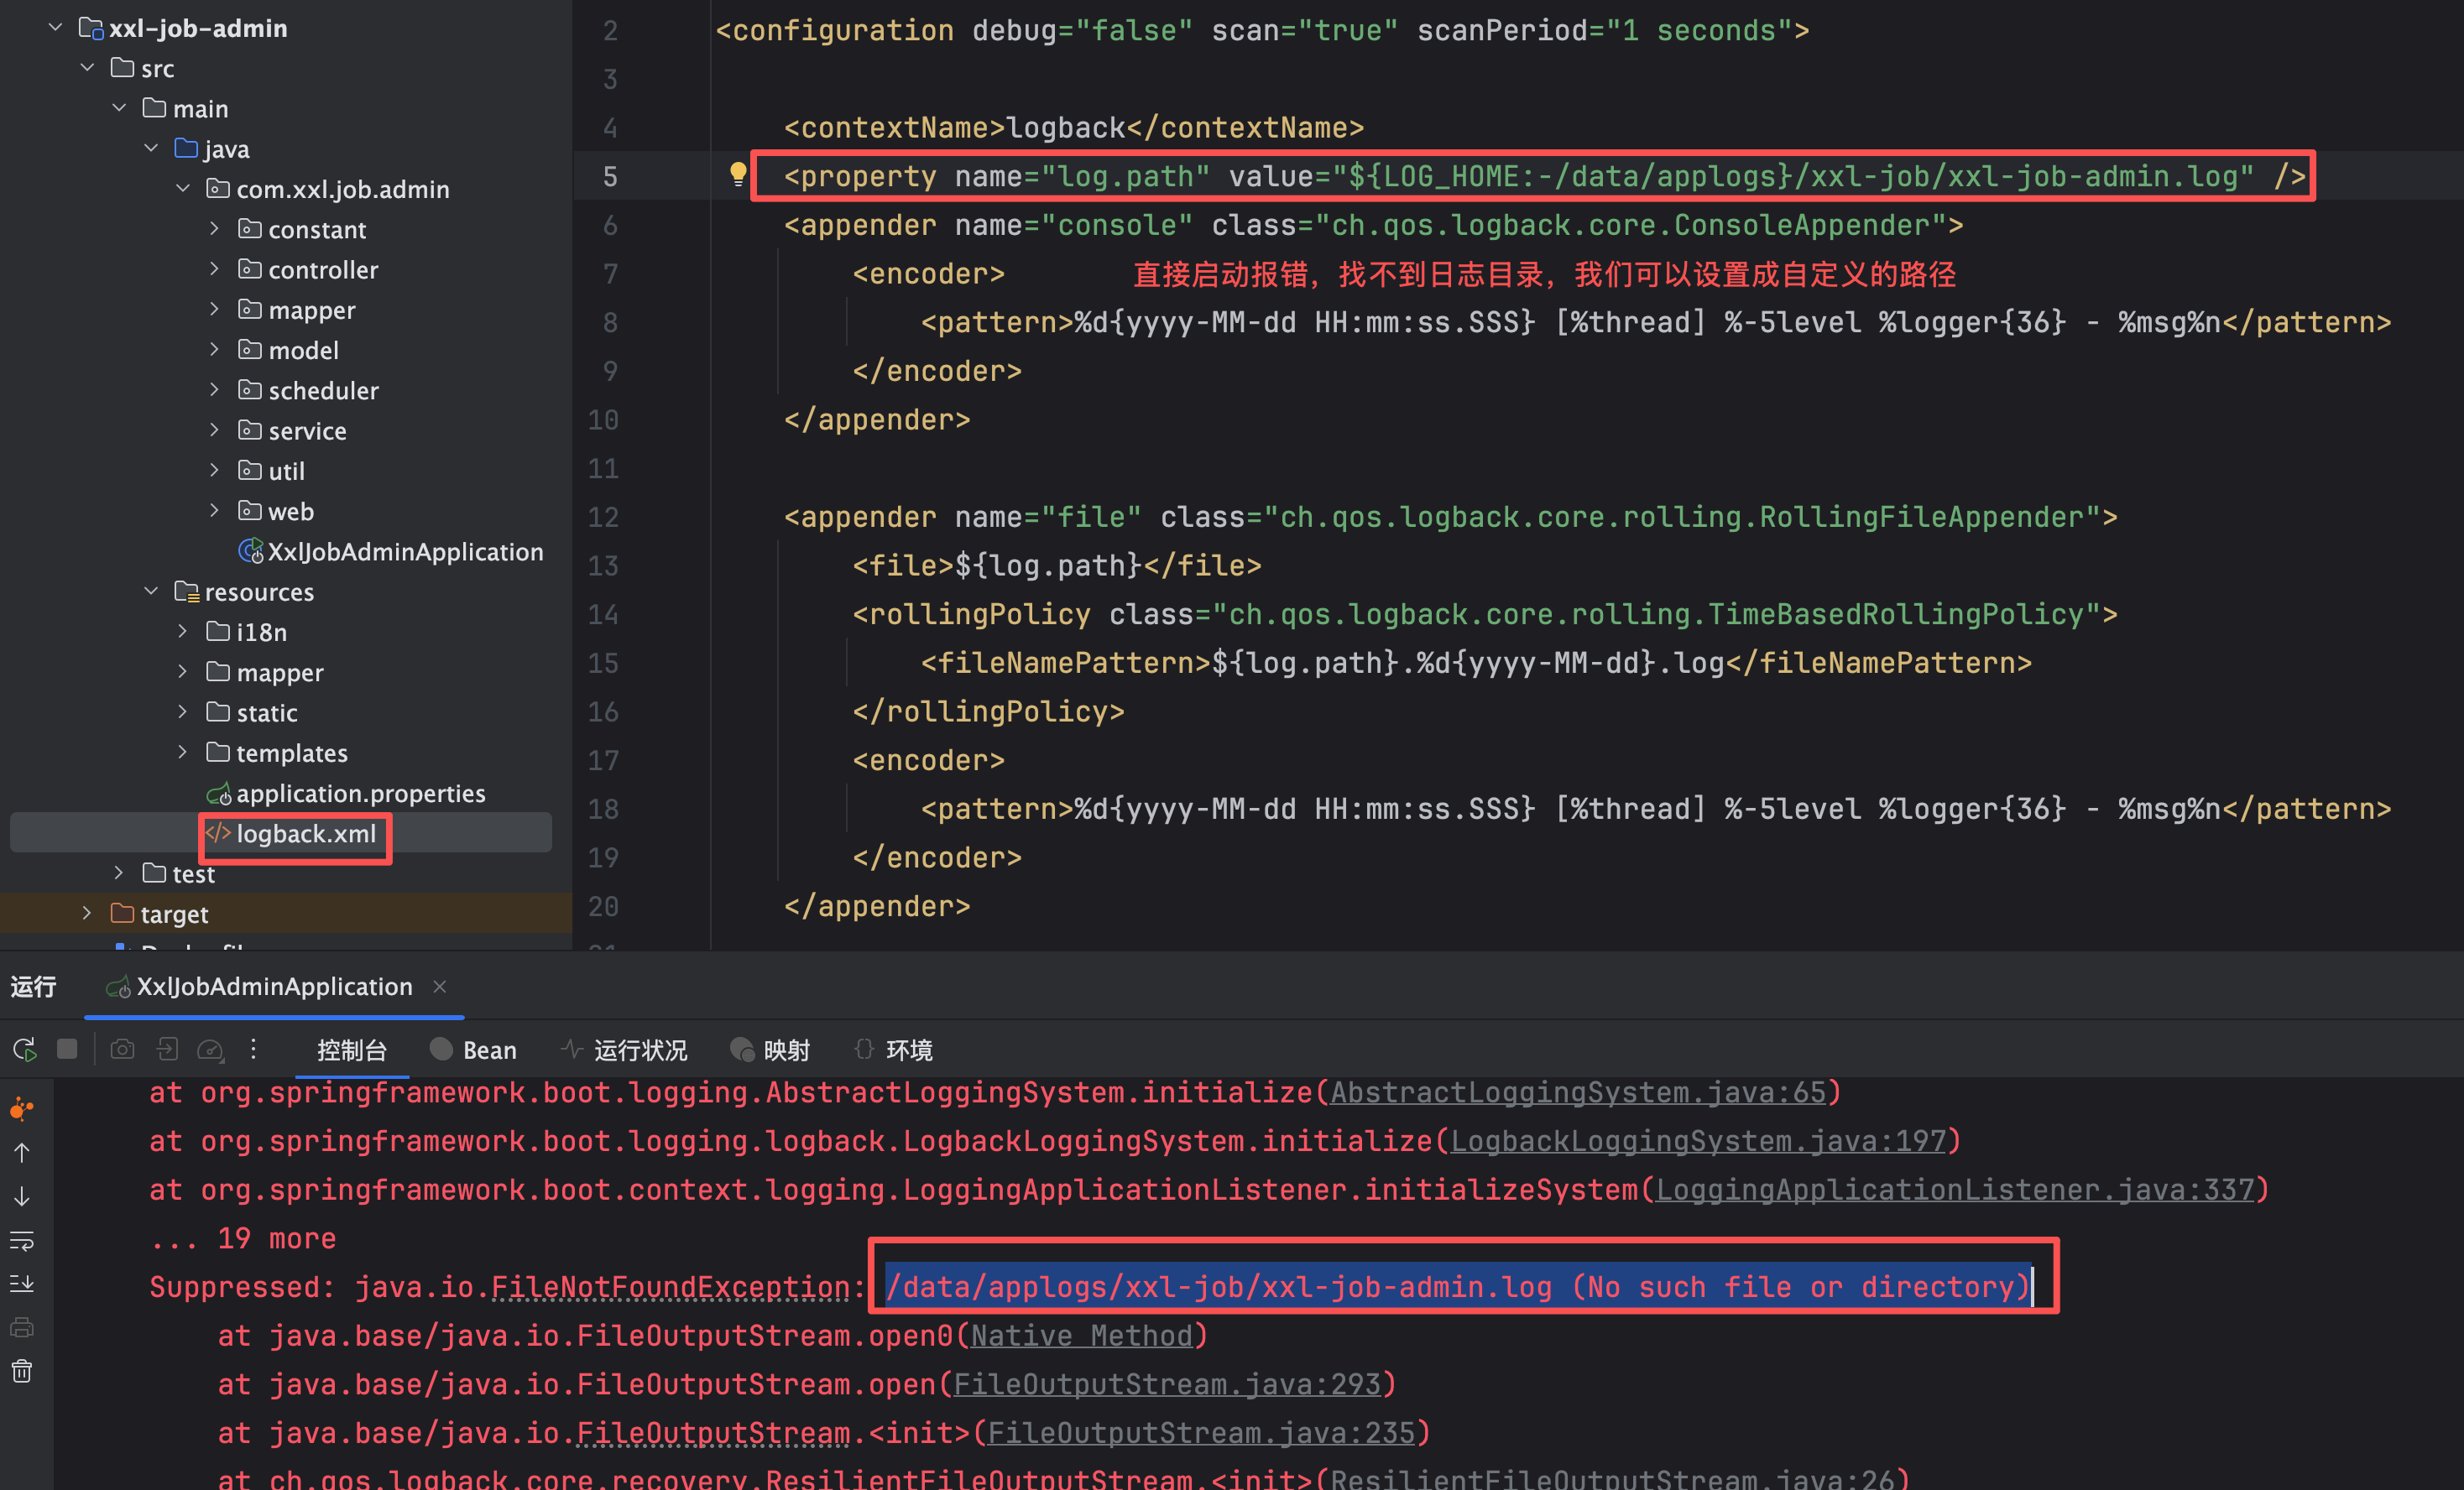This screenshot has width=2464, height=1490.
Task: Click the clear console trash icon
Action: [22, 1371]
